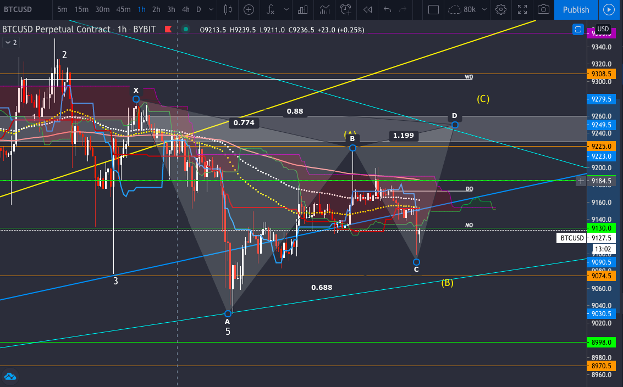Open the candlestick chart style menu
Viewport: 623px width, 387px height.
tap(228, 9)
